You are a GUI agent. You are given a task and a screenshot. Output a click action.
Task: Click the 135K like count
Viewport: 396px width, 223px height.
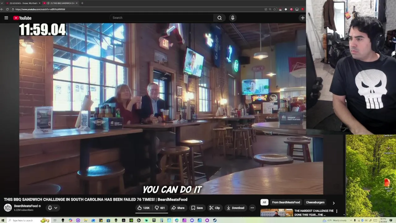[x=146, y=208]
